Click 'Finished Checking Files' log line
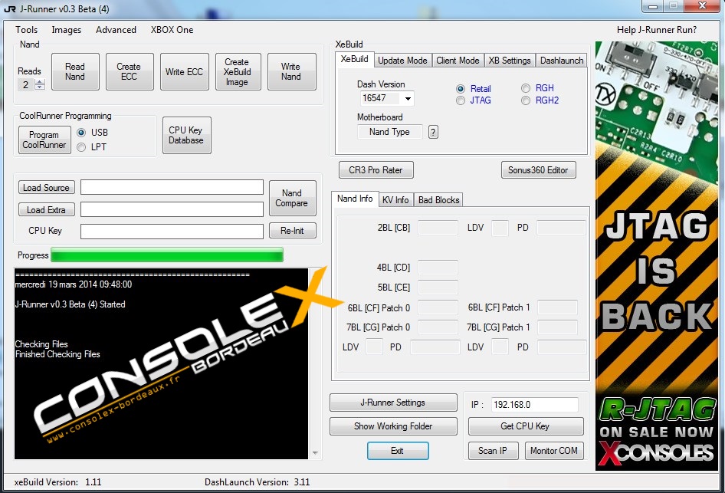Screen dimensions: 725x493 point(57,354)
